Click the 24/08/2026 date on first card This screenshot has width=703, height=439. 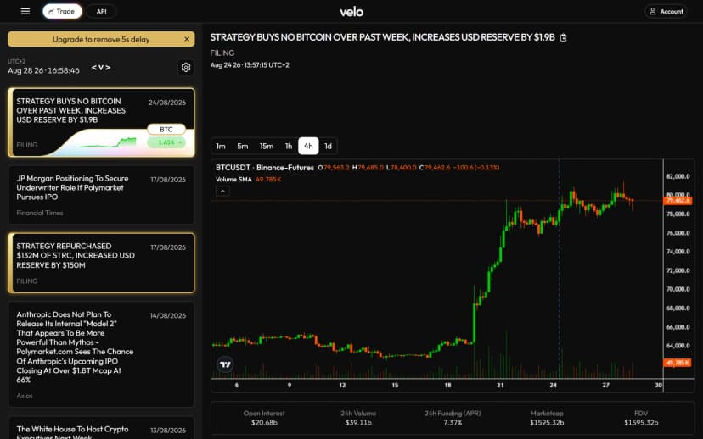tap(167, 103)
